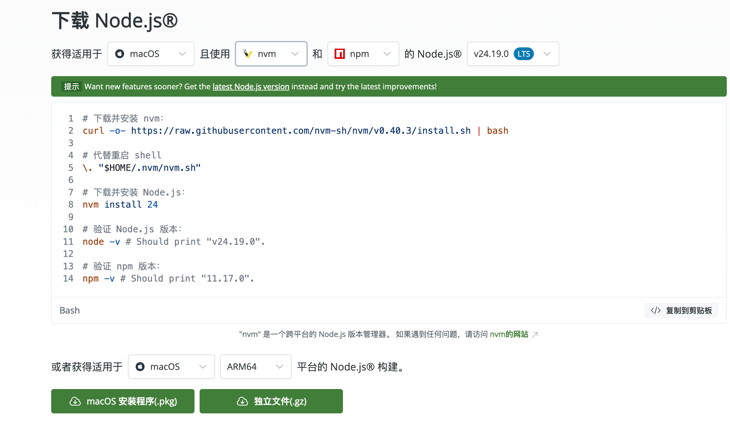Click comment line # 验证 npm 版本:
The image size is (730, 430).
[x=121, y=267]
